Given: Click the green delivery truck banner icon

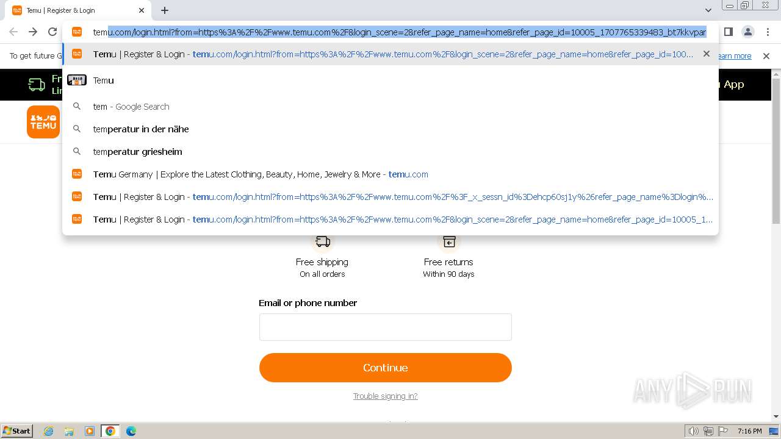Looking at the screenshot, I should (x=37, y=85).
